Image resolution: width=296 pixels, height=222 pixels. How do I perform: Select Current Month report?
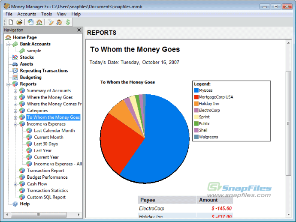48,137
